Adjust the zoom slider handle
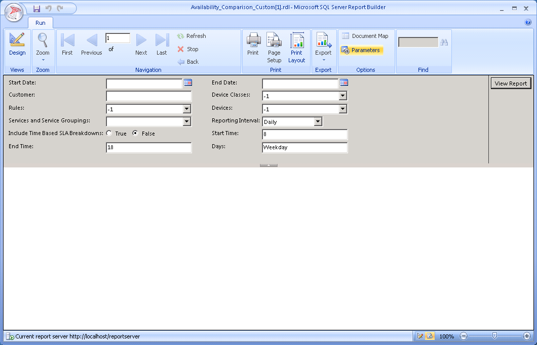Screen dimensions: 537x345 [494, 336]
